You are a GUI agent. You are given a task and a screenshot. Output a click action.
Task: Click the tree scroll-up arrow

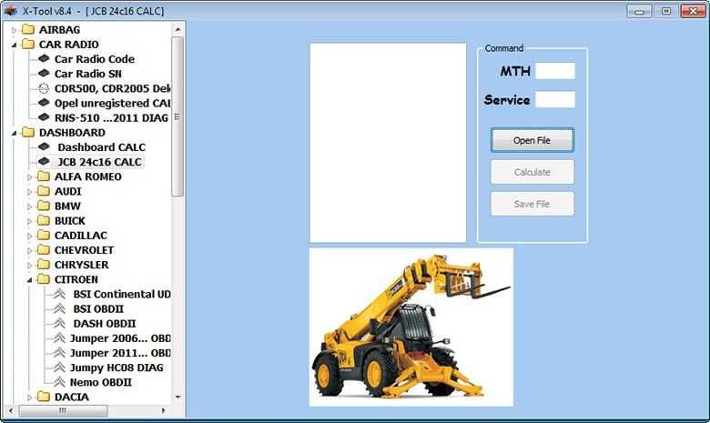pyautogui.click(x=177, y=29)
